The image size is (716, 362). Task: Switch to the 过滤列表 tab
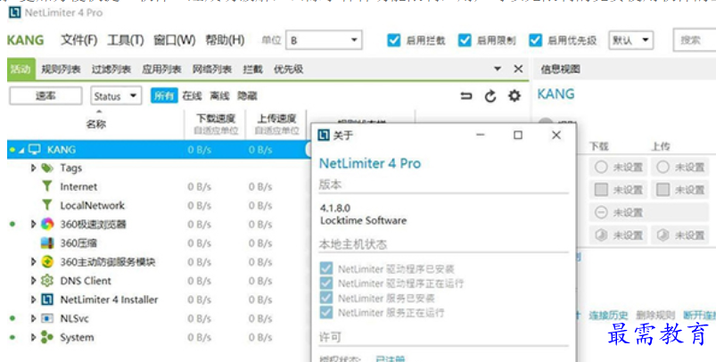[111, 69]
